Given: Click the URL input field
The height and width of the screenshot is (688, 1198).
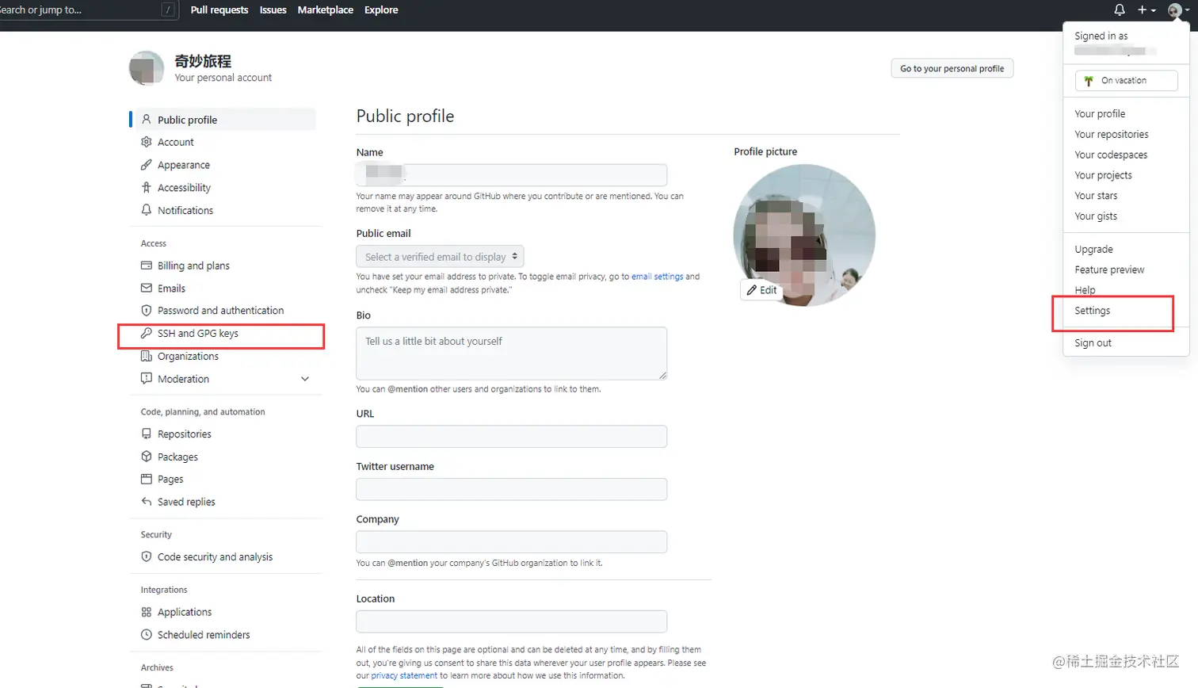Looking at the screenshot, I should [512, 437].
